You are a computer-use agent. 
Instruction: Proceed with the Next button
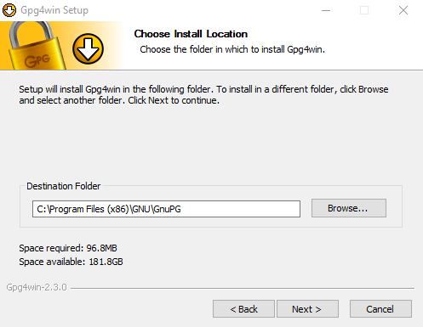307,309
